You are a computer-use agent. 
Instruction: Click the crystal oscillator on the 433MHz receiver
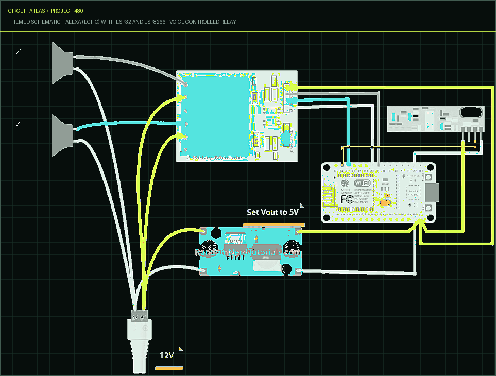(x=471, y=113)
